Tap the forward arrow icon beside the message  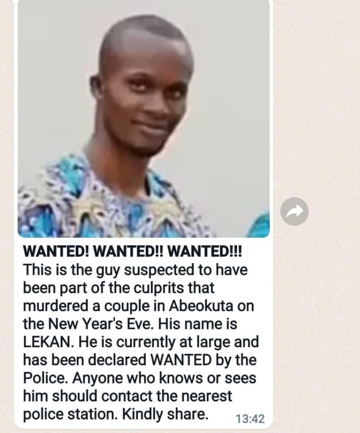coord(295,211)
